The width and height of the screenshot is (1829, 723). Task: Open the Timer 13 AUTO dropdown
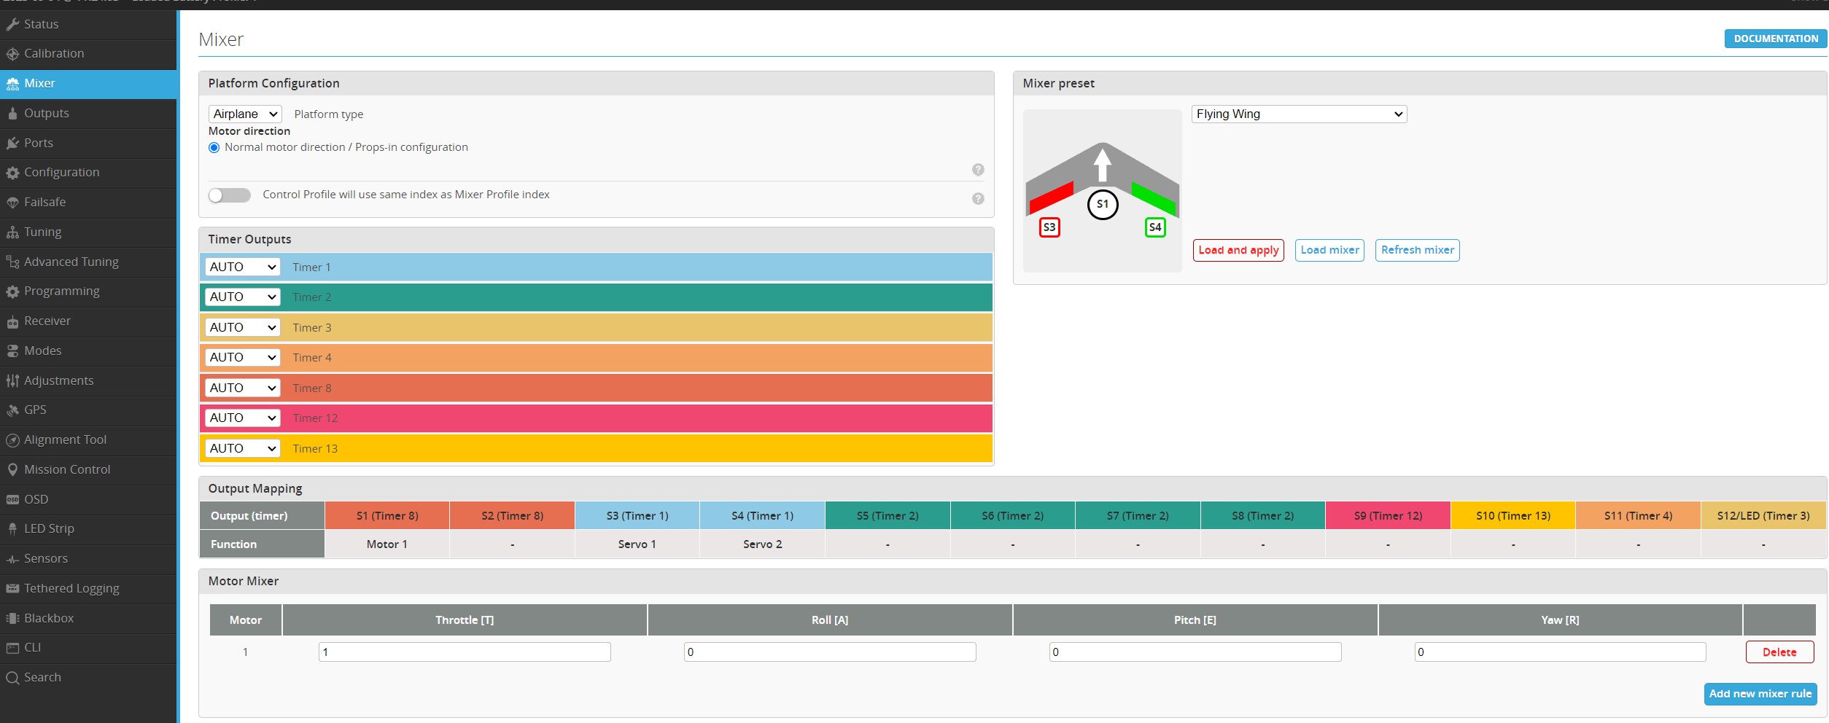pyautogui.click(x=243, y=449)
